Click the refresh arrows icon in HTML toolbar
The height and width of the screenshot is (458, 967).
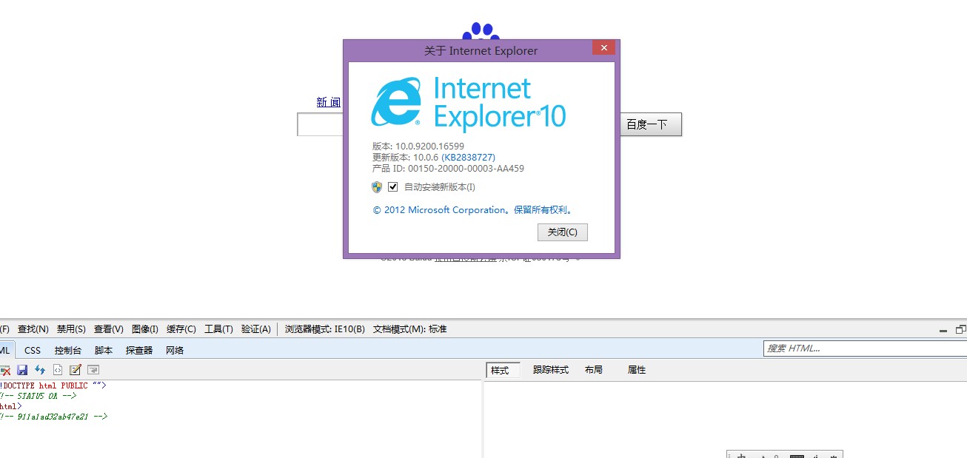[x=40, y=370]
